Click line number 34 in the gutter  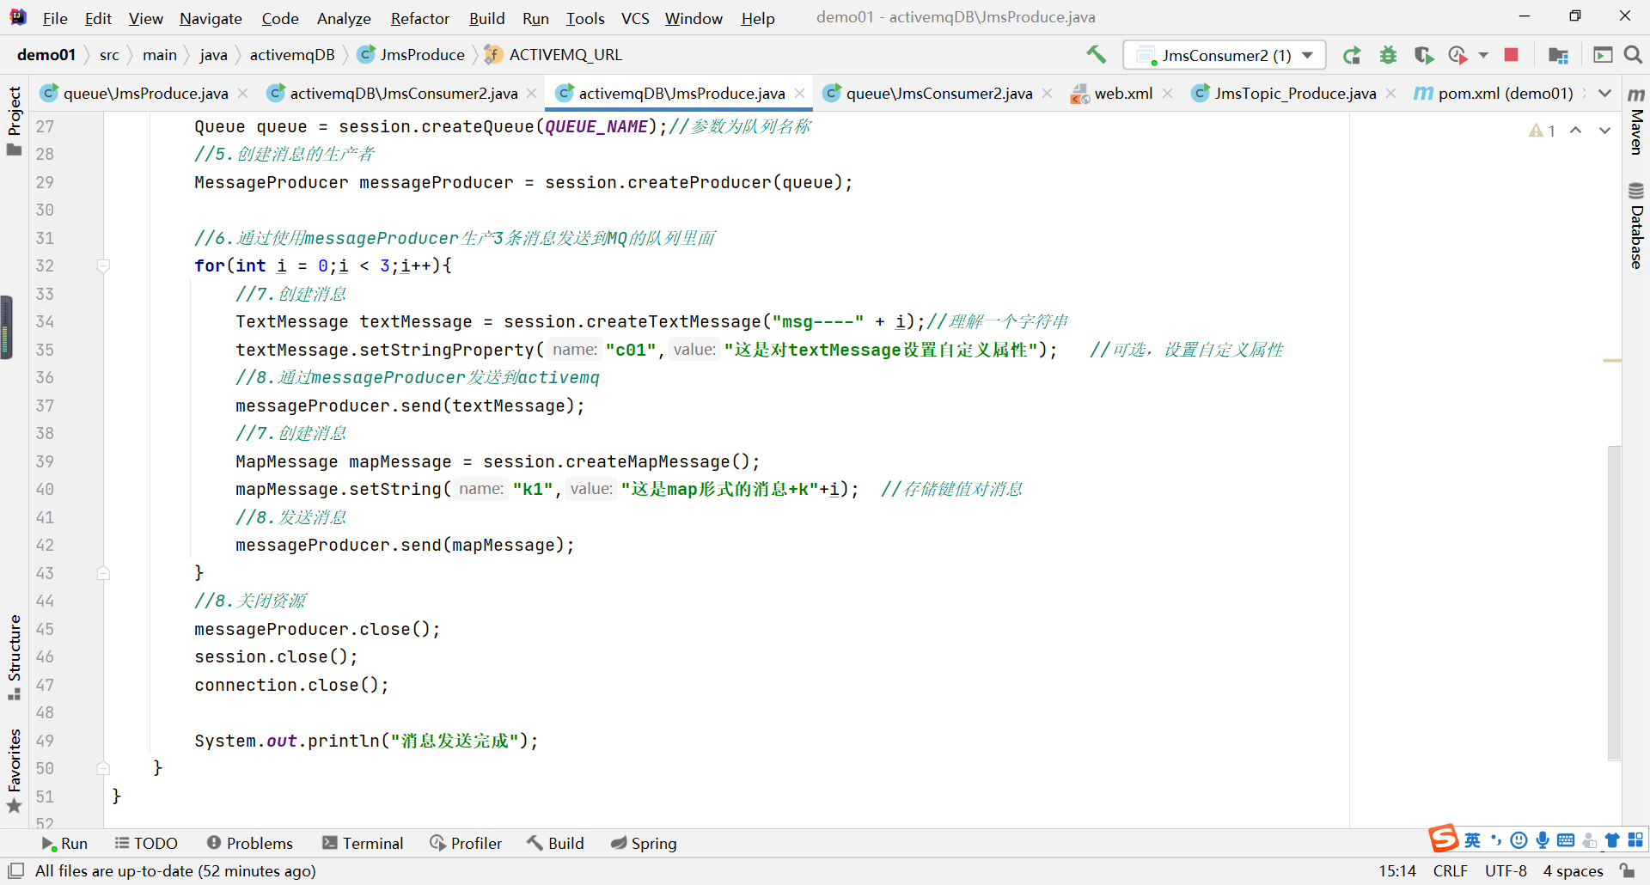point(45,321)
